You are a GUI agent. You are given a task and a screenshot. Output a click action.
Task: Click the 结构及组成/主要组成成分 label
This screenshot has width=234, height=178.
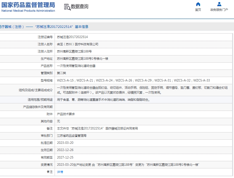click(x=36, y=90)
